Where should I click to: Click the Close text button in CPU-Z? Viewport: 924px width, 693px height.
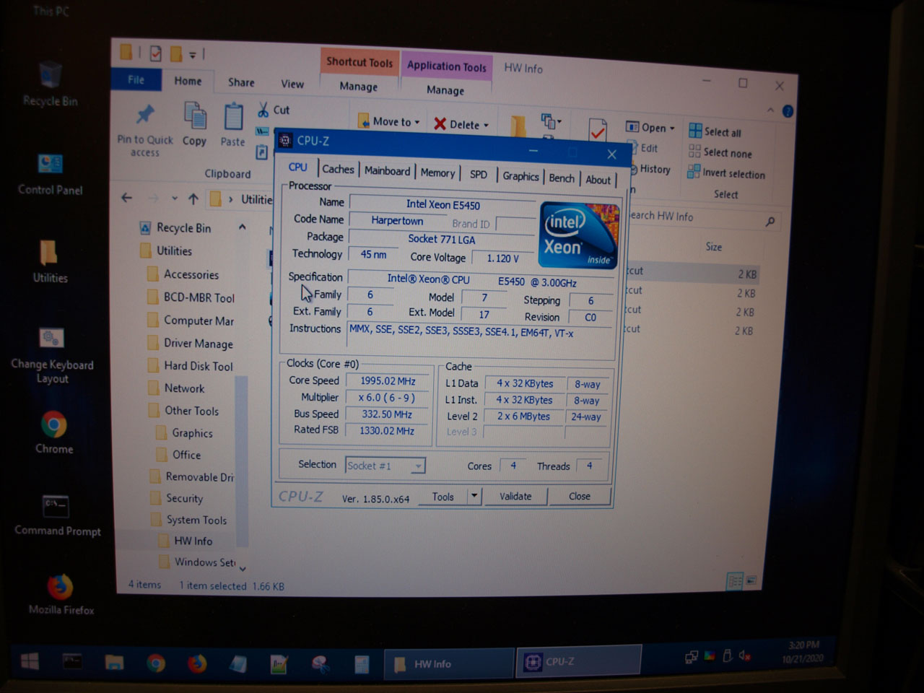pyautogui.click(x=579, y=496)
